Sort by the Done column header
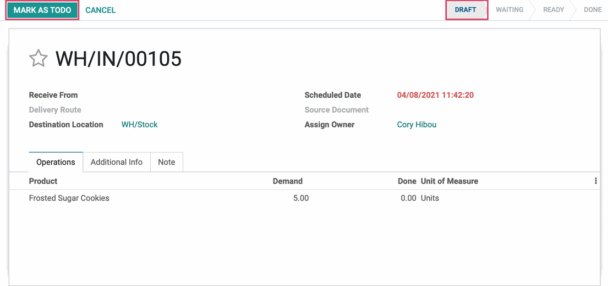Screen dimensions: 608x286 coord(407,181)
